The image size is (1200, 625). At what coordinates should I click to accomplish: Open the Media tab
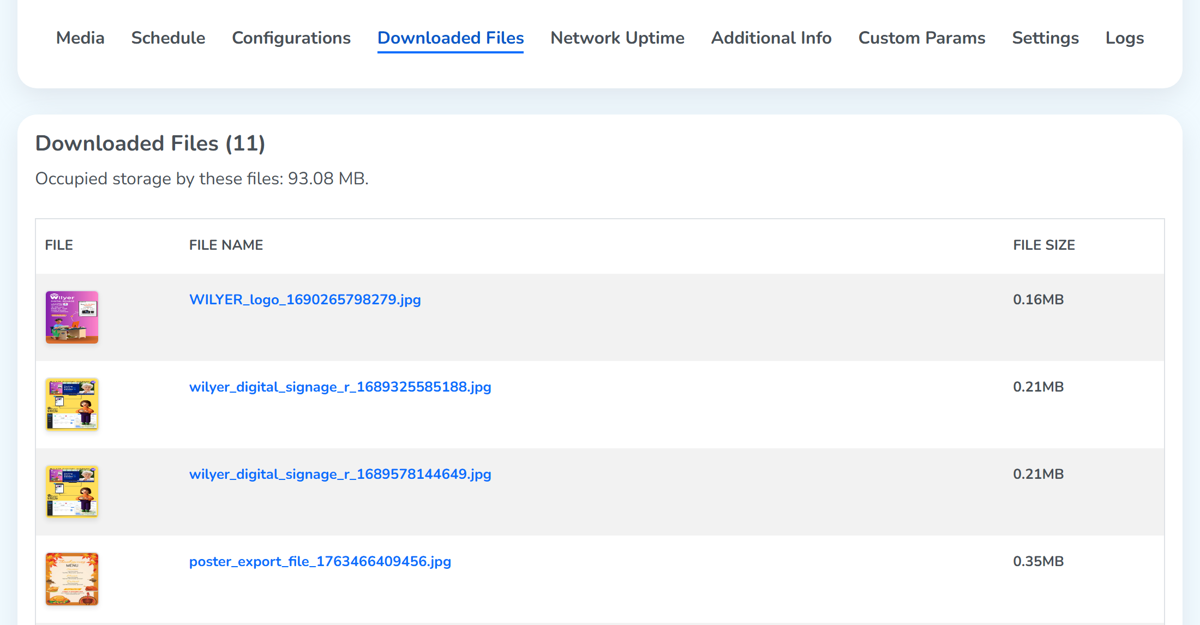coord(80,38)
